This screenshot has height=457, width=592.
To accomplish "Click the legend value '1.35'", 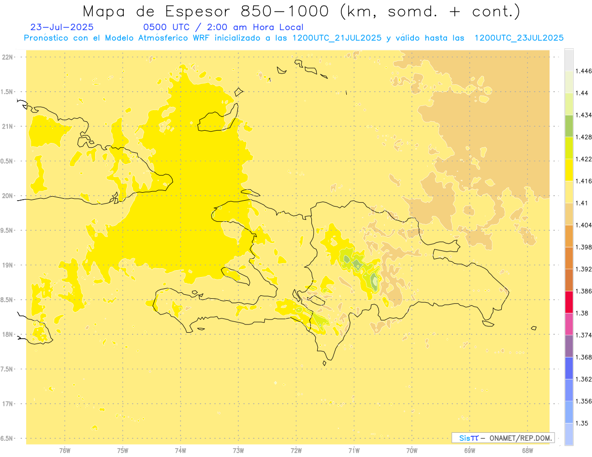I will [582, 423].
